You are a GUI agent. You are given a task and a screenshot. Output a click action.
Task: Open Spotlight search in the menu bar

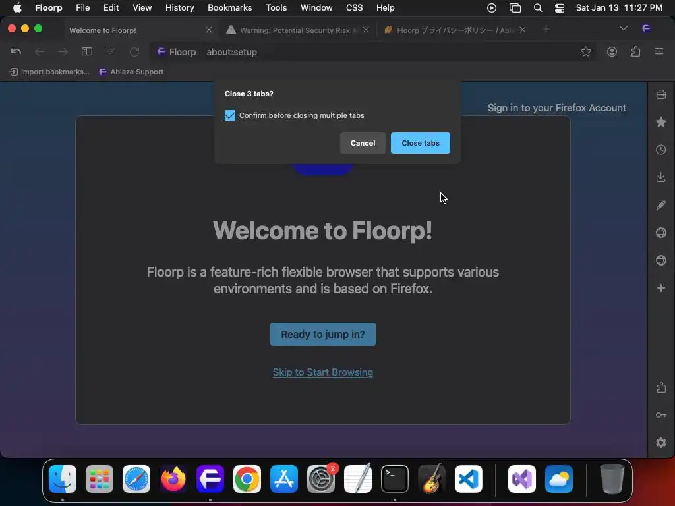pos(538,8)
